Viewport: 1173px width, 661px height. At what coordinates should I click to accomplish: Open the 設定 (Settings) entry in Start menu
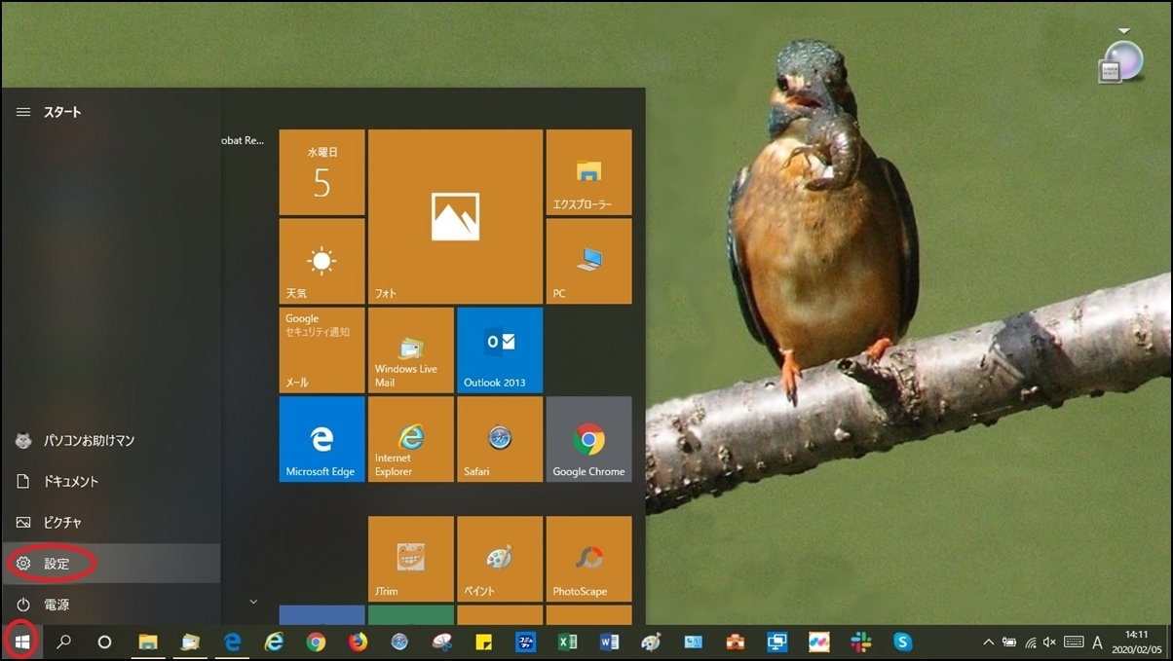tap(111, 564)
